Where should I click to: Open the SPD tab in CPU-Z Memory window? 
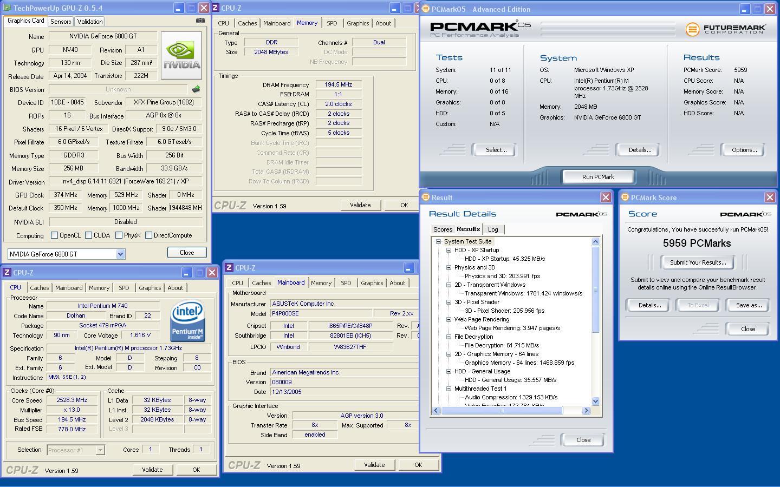tap(332, 23)
